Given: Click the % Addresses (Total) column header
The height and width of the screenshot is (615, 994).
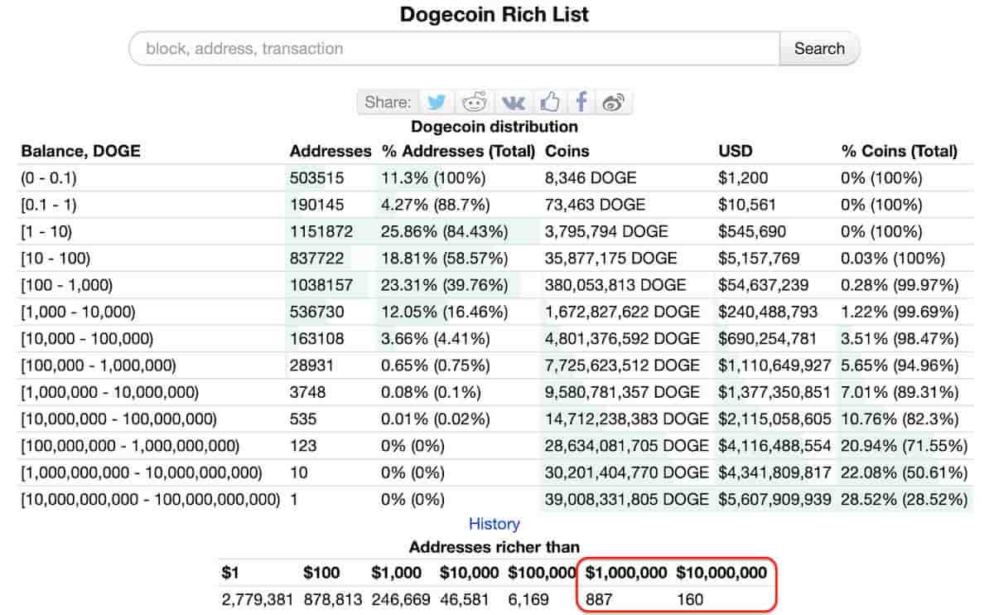Looking at the screenshot, I should [458, 151].
